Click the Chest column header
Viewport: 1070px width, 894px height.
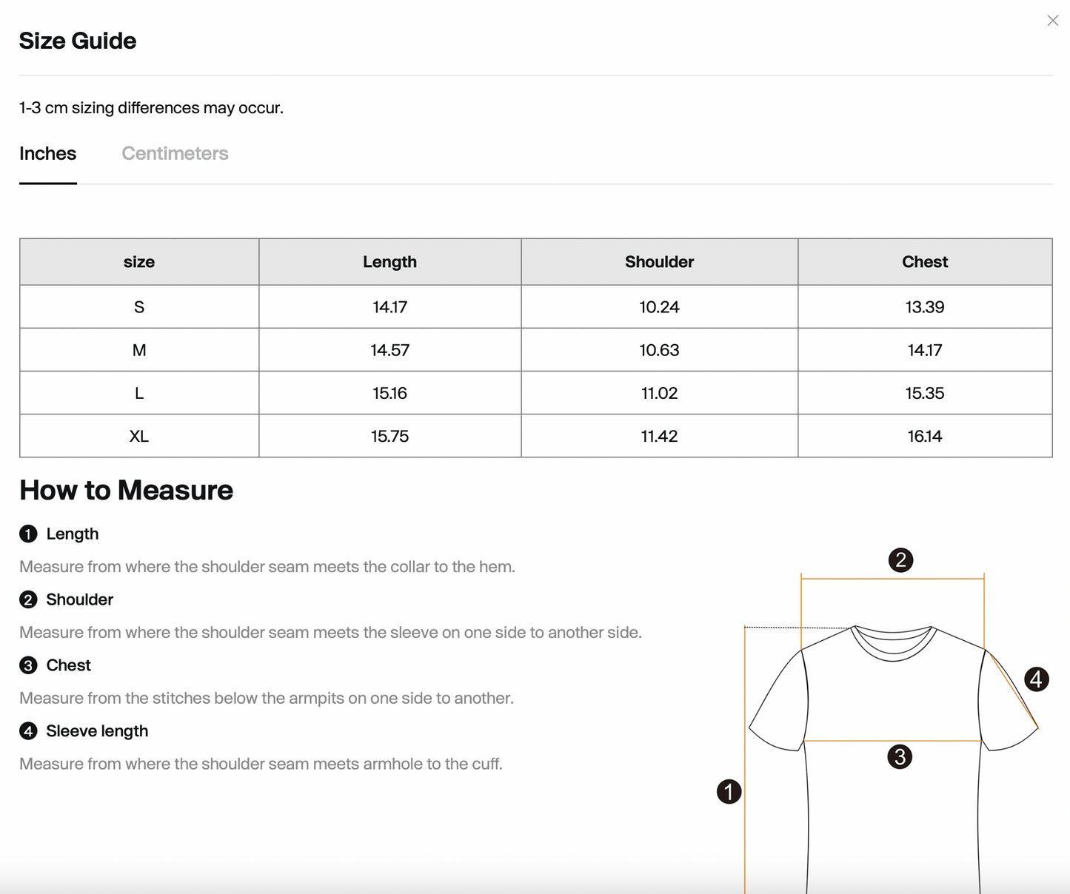[x=925, y=262]
